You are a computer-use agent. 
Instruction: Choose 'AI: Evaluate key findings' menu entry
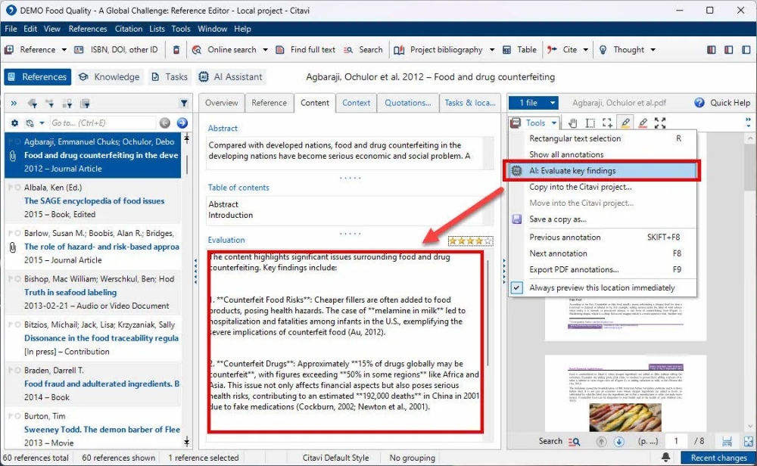tap(572, 171)
